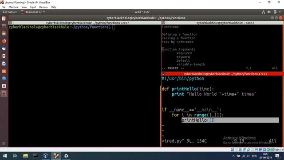This screenshot has width=284, height=160.
Task: Click the VirtualBox keyboard capture indicator icon
Action: point(272,150)
